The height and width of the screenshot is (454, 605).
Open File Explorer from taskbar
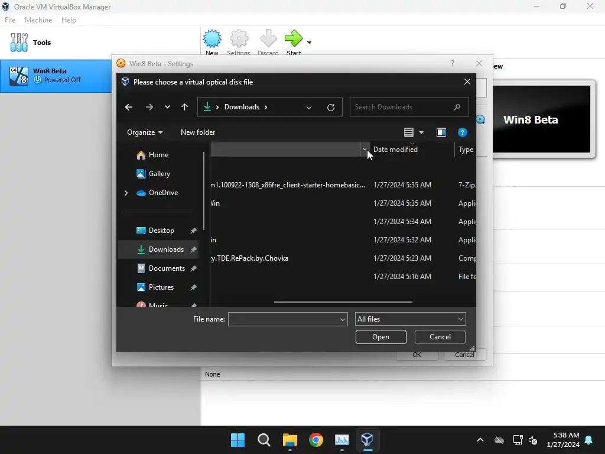290,440
